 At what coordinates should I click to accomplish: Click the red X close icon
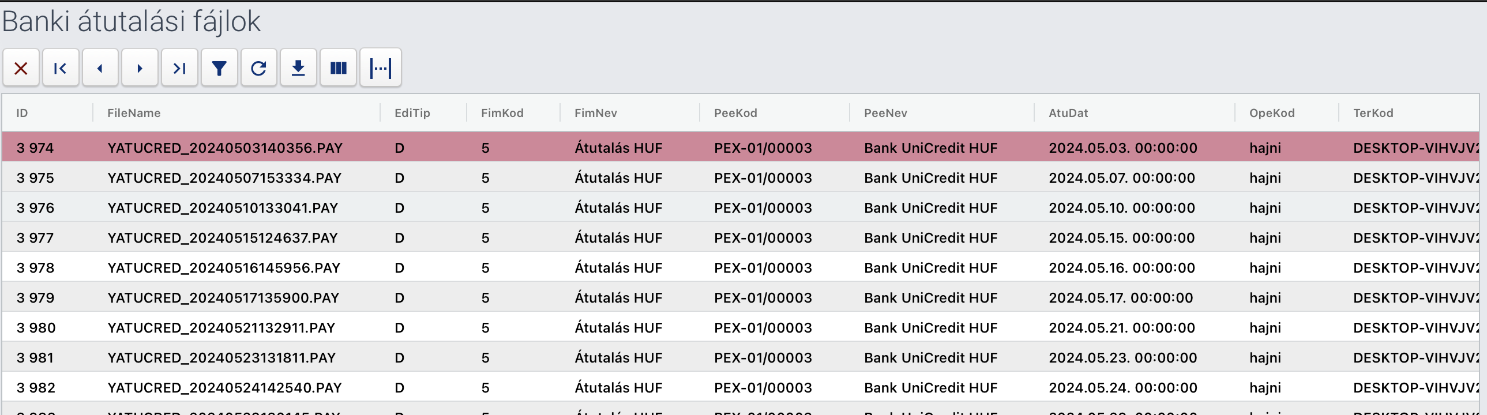pyautogui.click(x=21, y=68)
